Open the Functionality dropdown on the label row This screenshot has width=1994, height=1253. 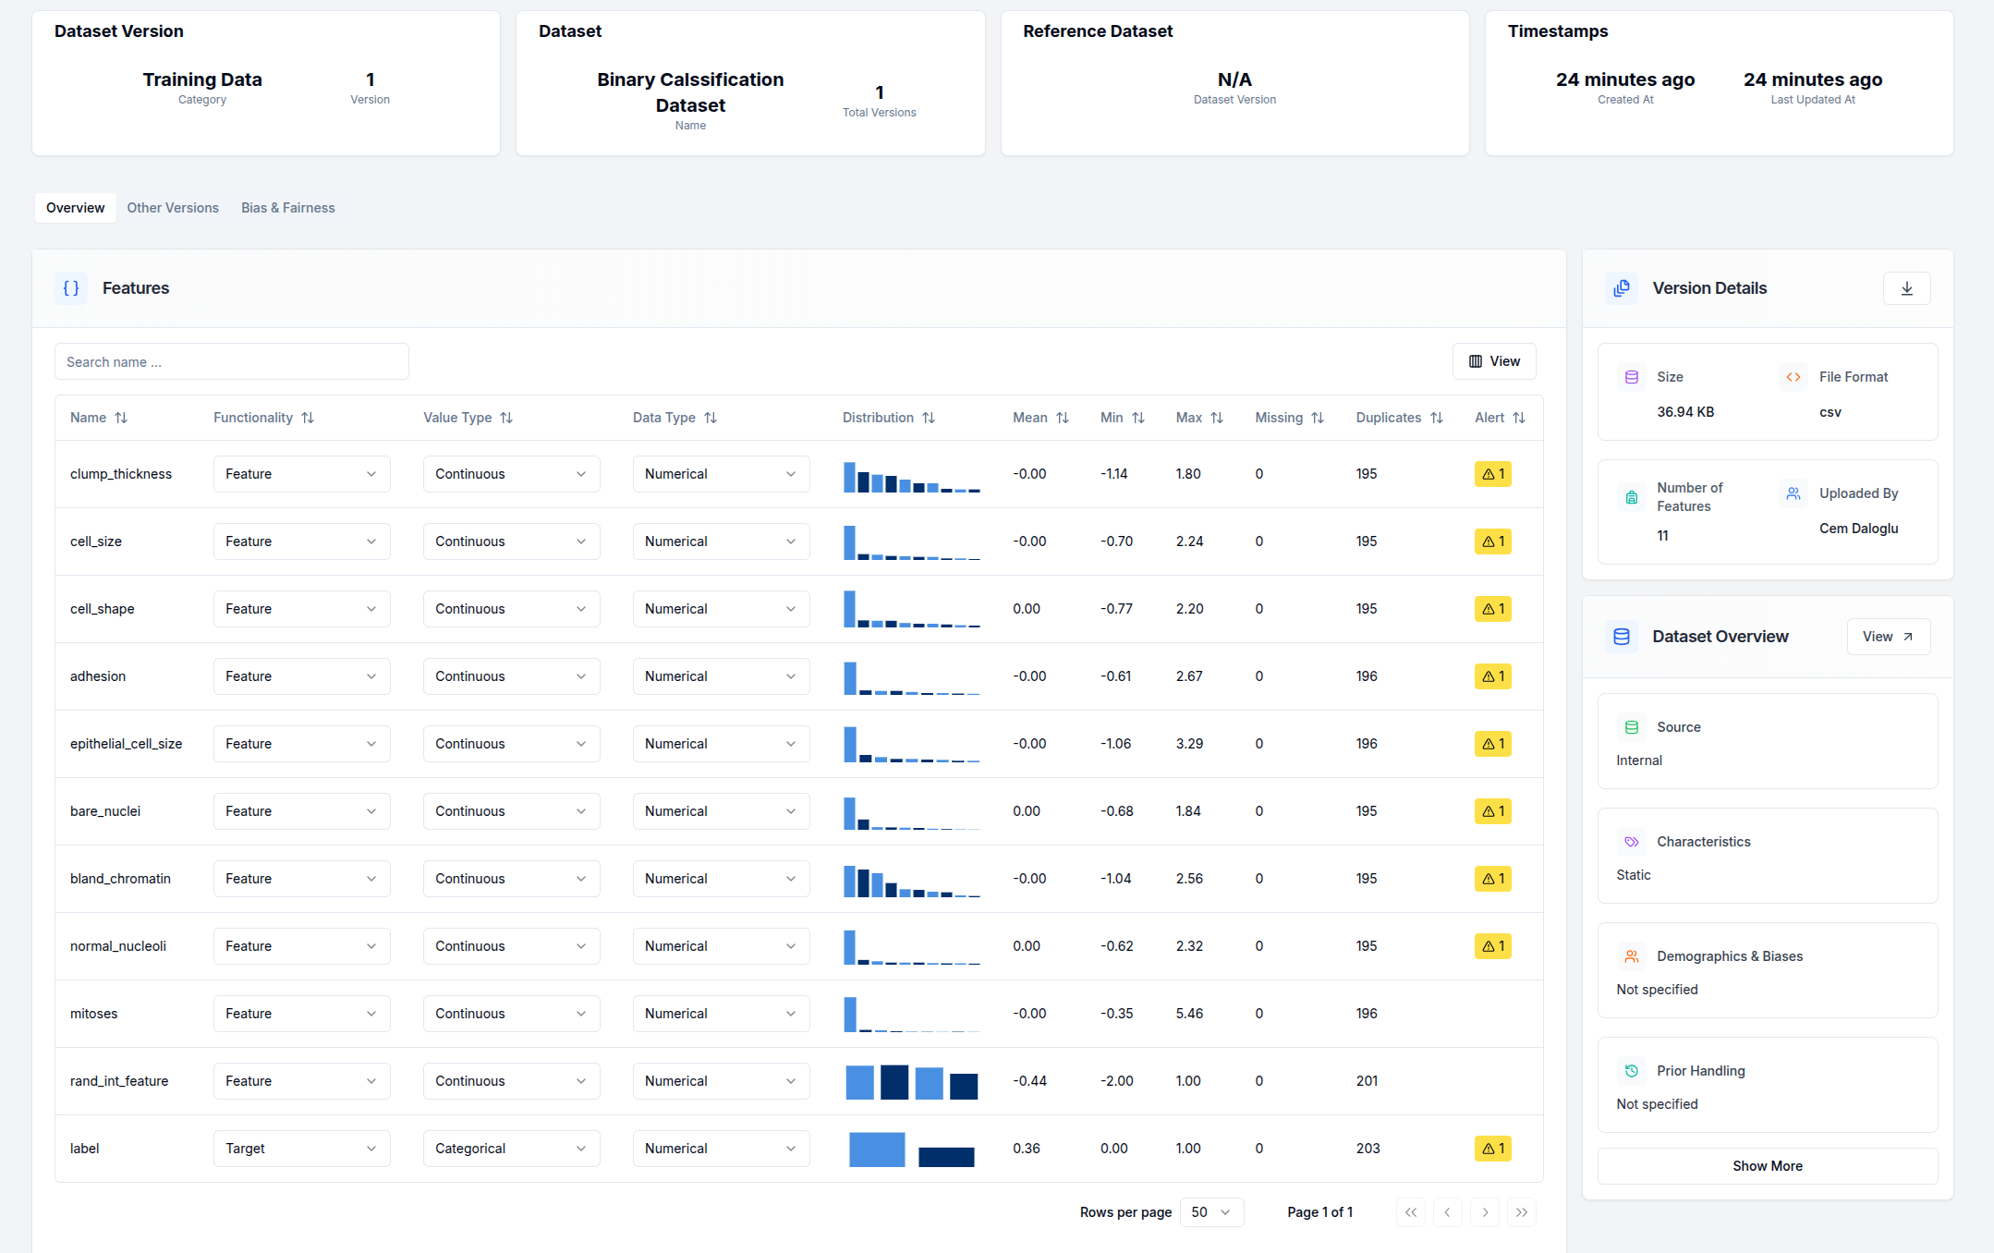tap(301, 1148)
